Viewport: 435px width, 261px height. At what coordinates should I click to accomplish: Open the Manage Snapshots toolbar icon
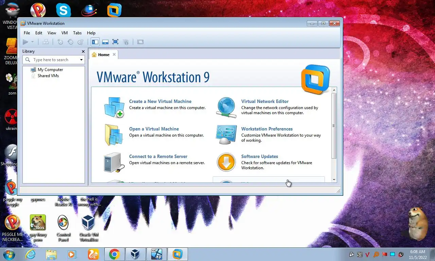pos(81,42)
